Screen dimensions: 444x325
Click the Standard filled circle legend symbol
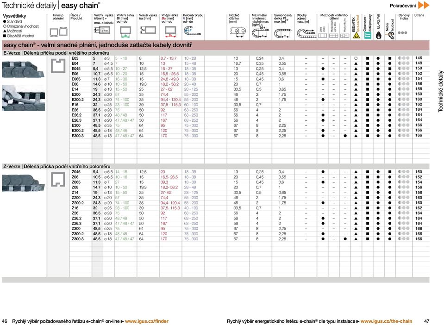point(5,21)
